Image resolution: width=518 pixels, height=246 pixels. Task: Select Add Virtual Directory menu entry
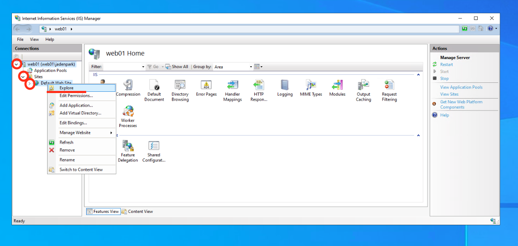(82, 113)
